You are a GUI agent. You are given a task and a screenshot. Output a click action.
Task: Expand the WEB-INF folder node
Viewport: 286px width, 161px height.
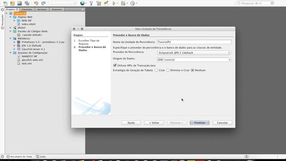[14, 21]
